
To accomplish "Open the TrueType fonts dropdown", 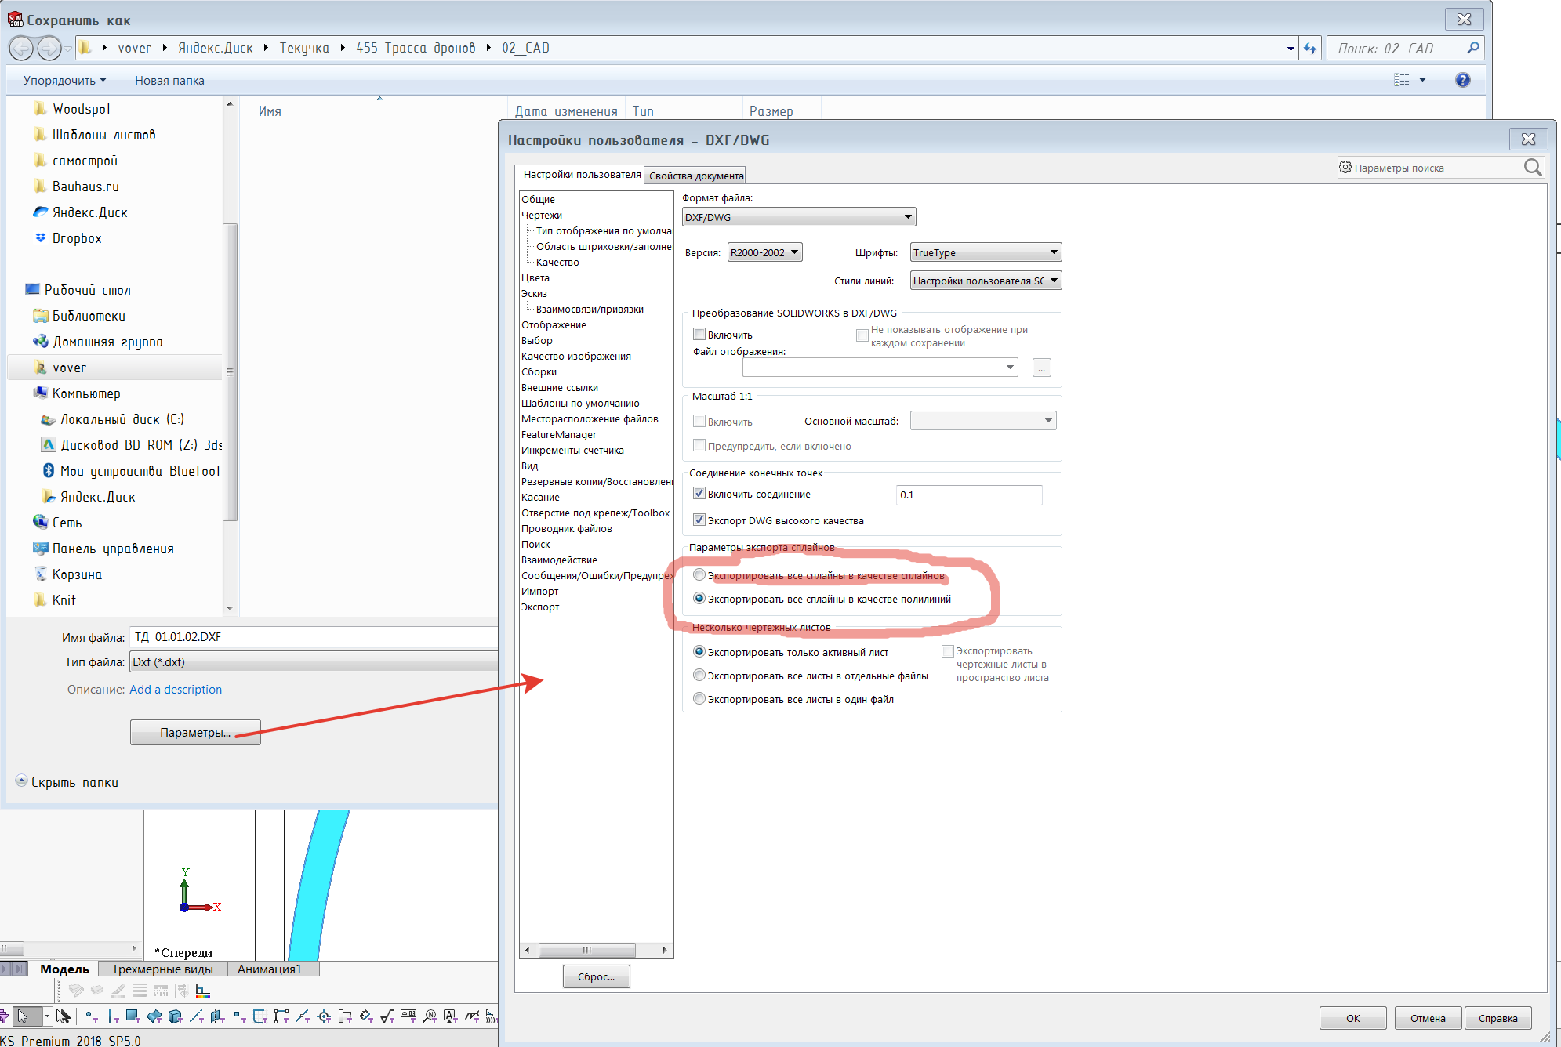I will pyautogui.click(x=986, y=252).
